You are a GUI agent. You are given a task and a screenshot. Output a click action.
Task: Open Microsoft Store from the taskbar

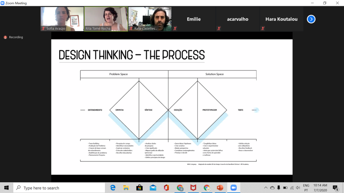coord(139,188)
